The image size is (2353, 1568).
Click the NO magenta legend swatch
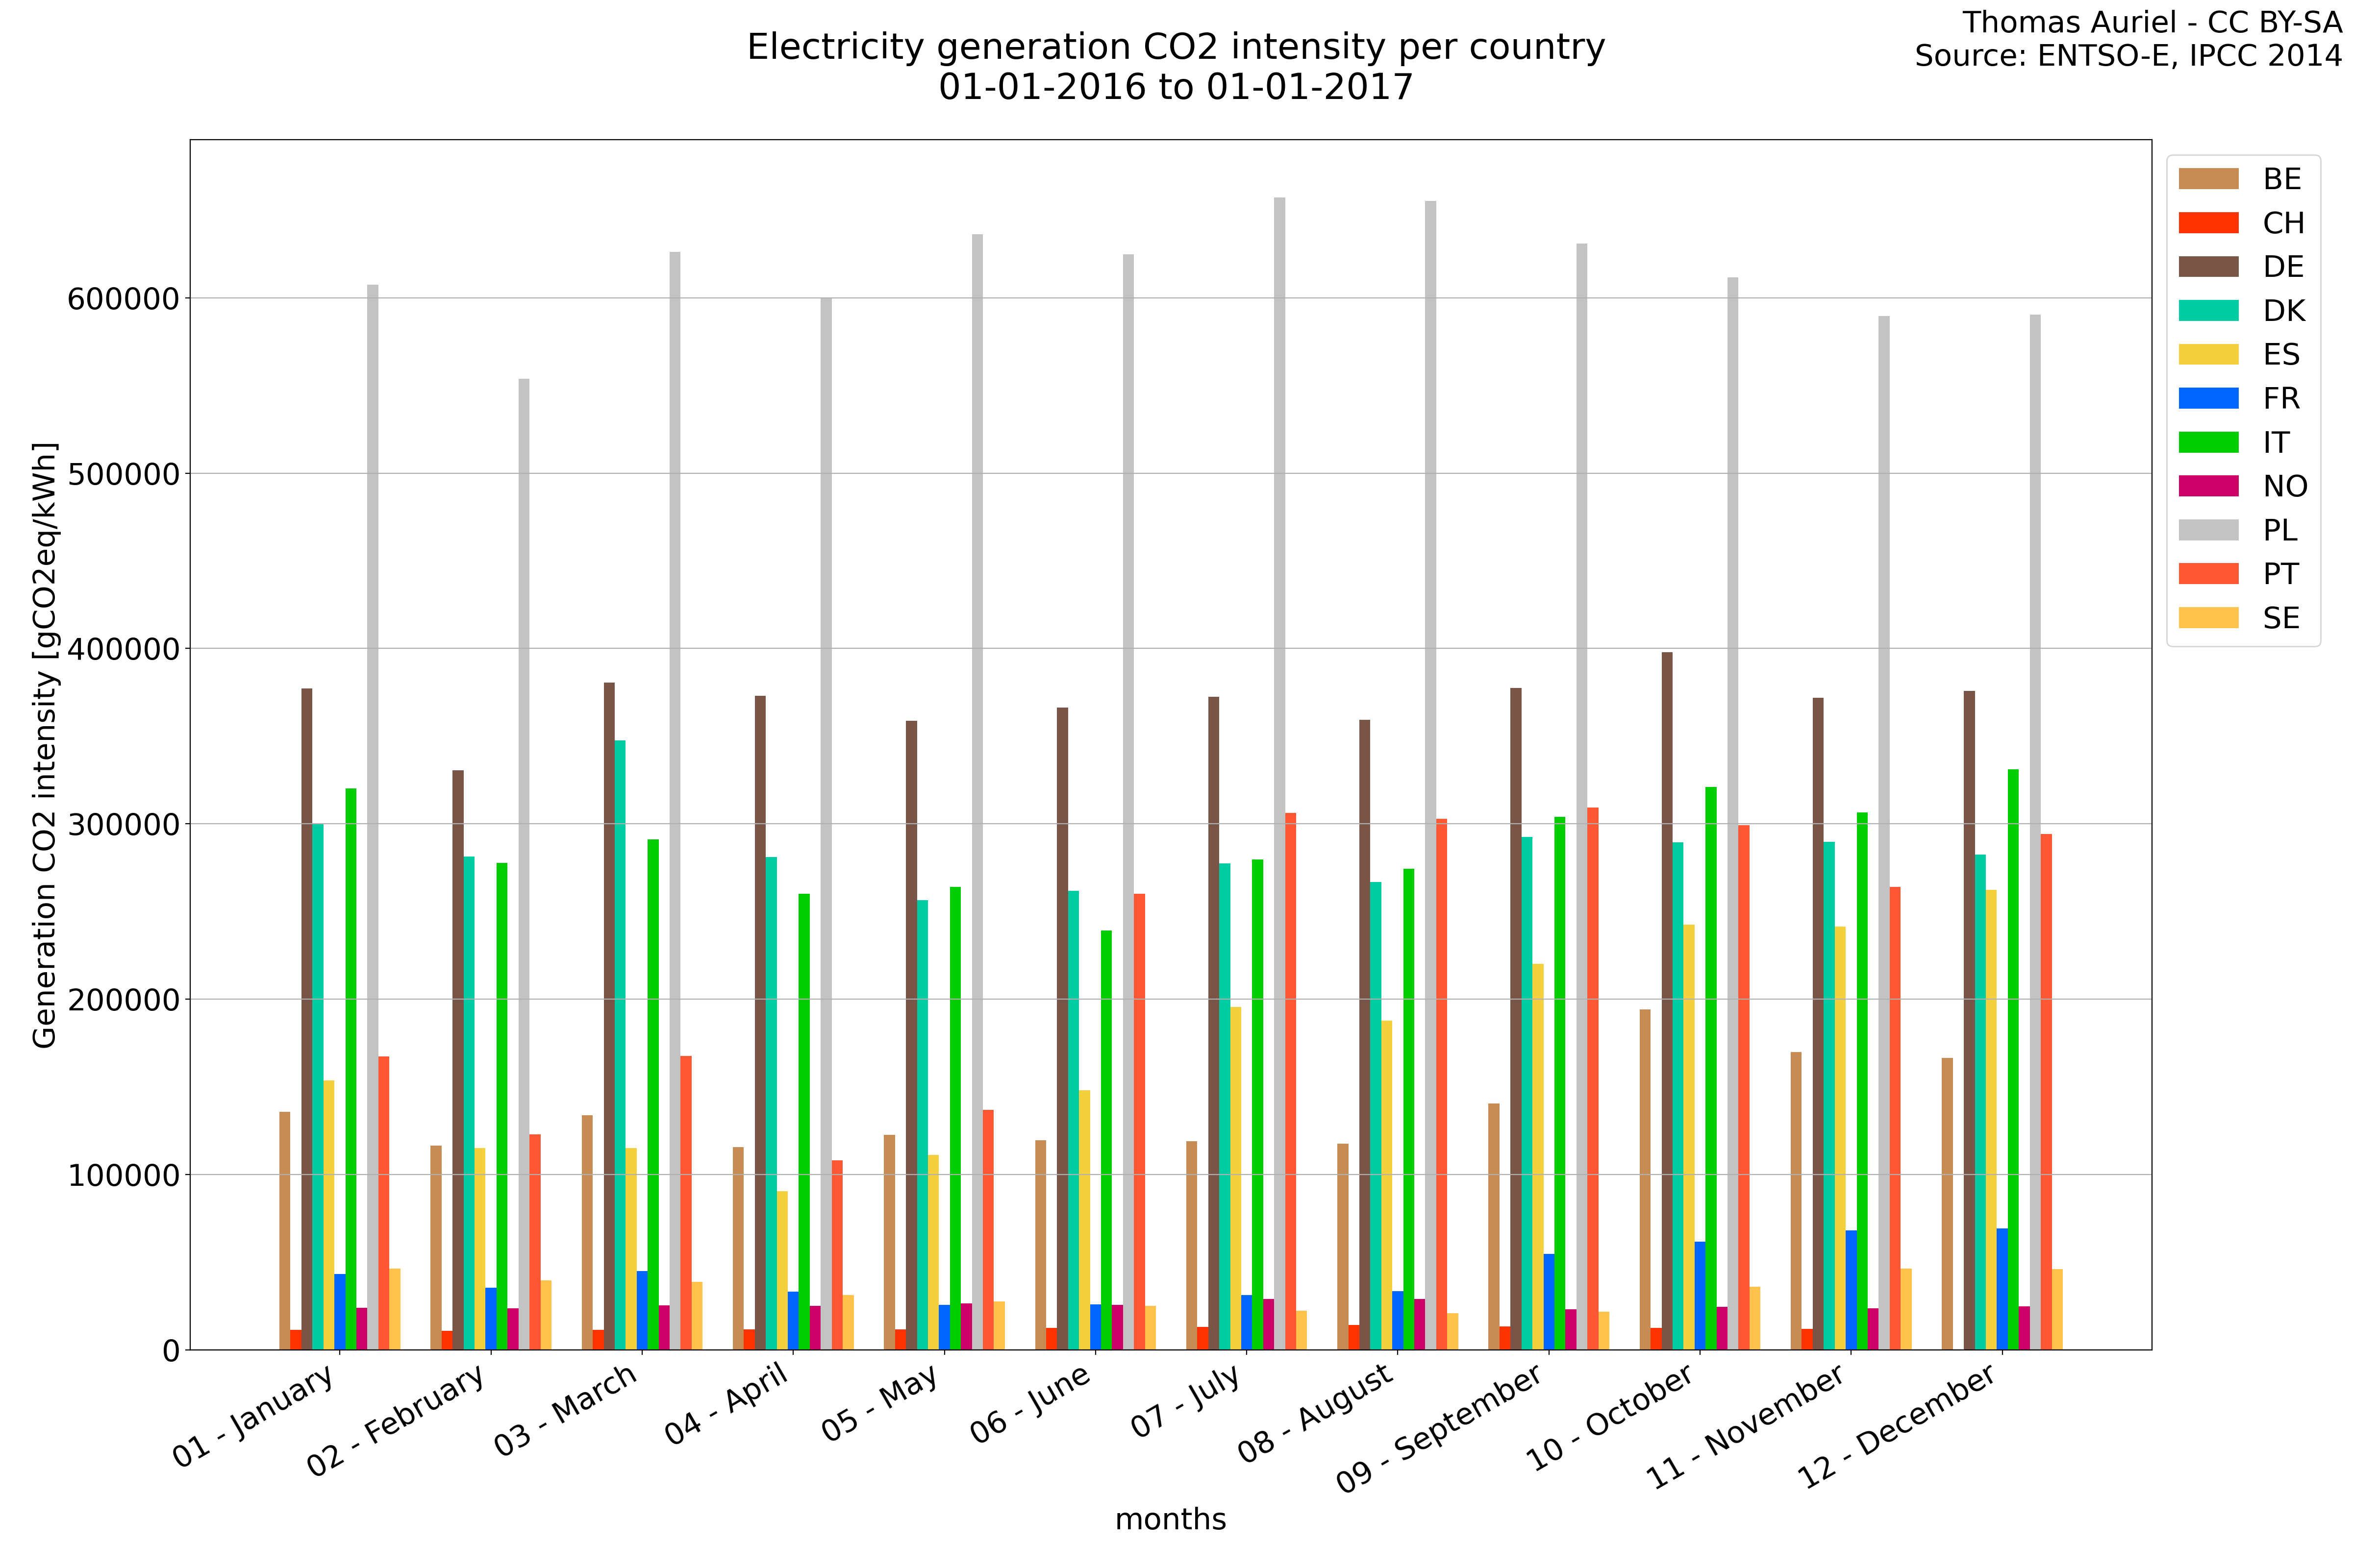coord(2208,487)
